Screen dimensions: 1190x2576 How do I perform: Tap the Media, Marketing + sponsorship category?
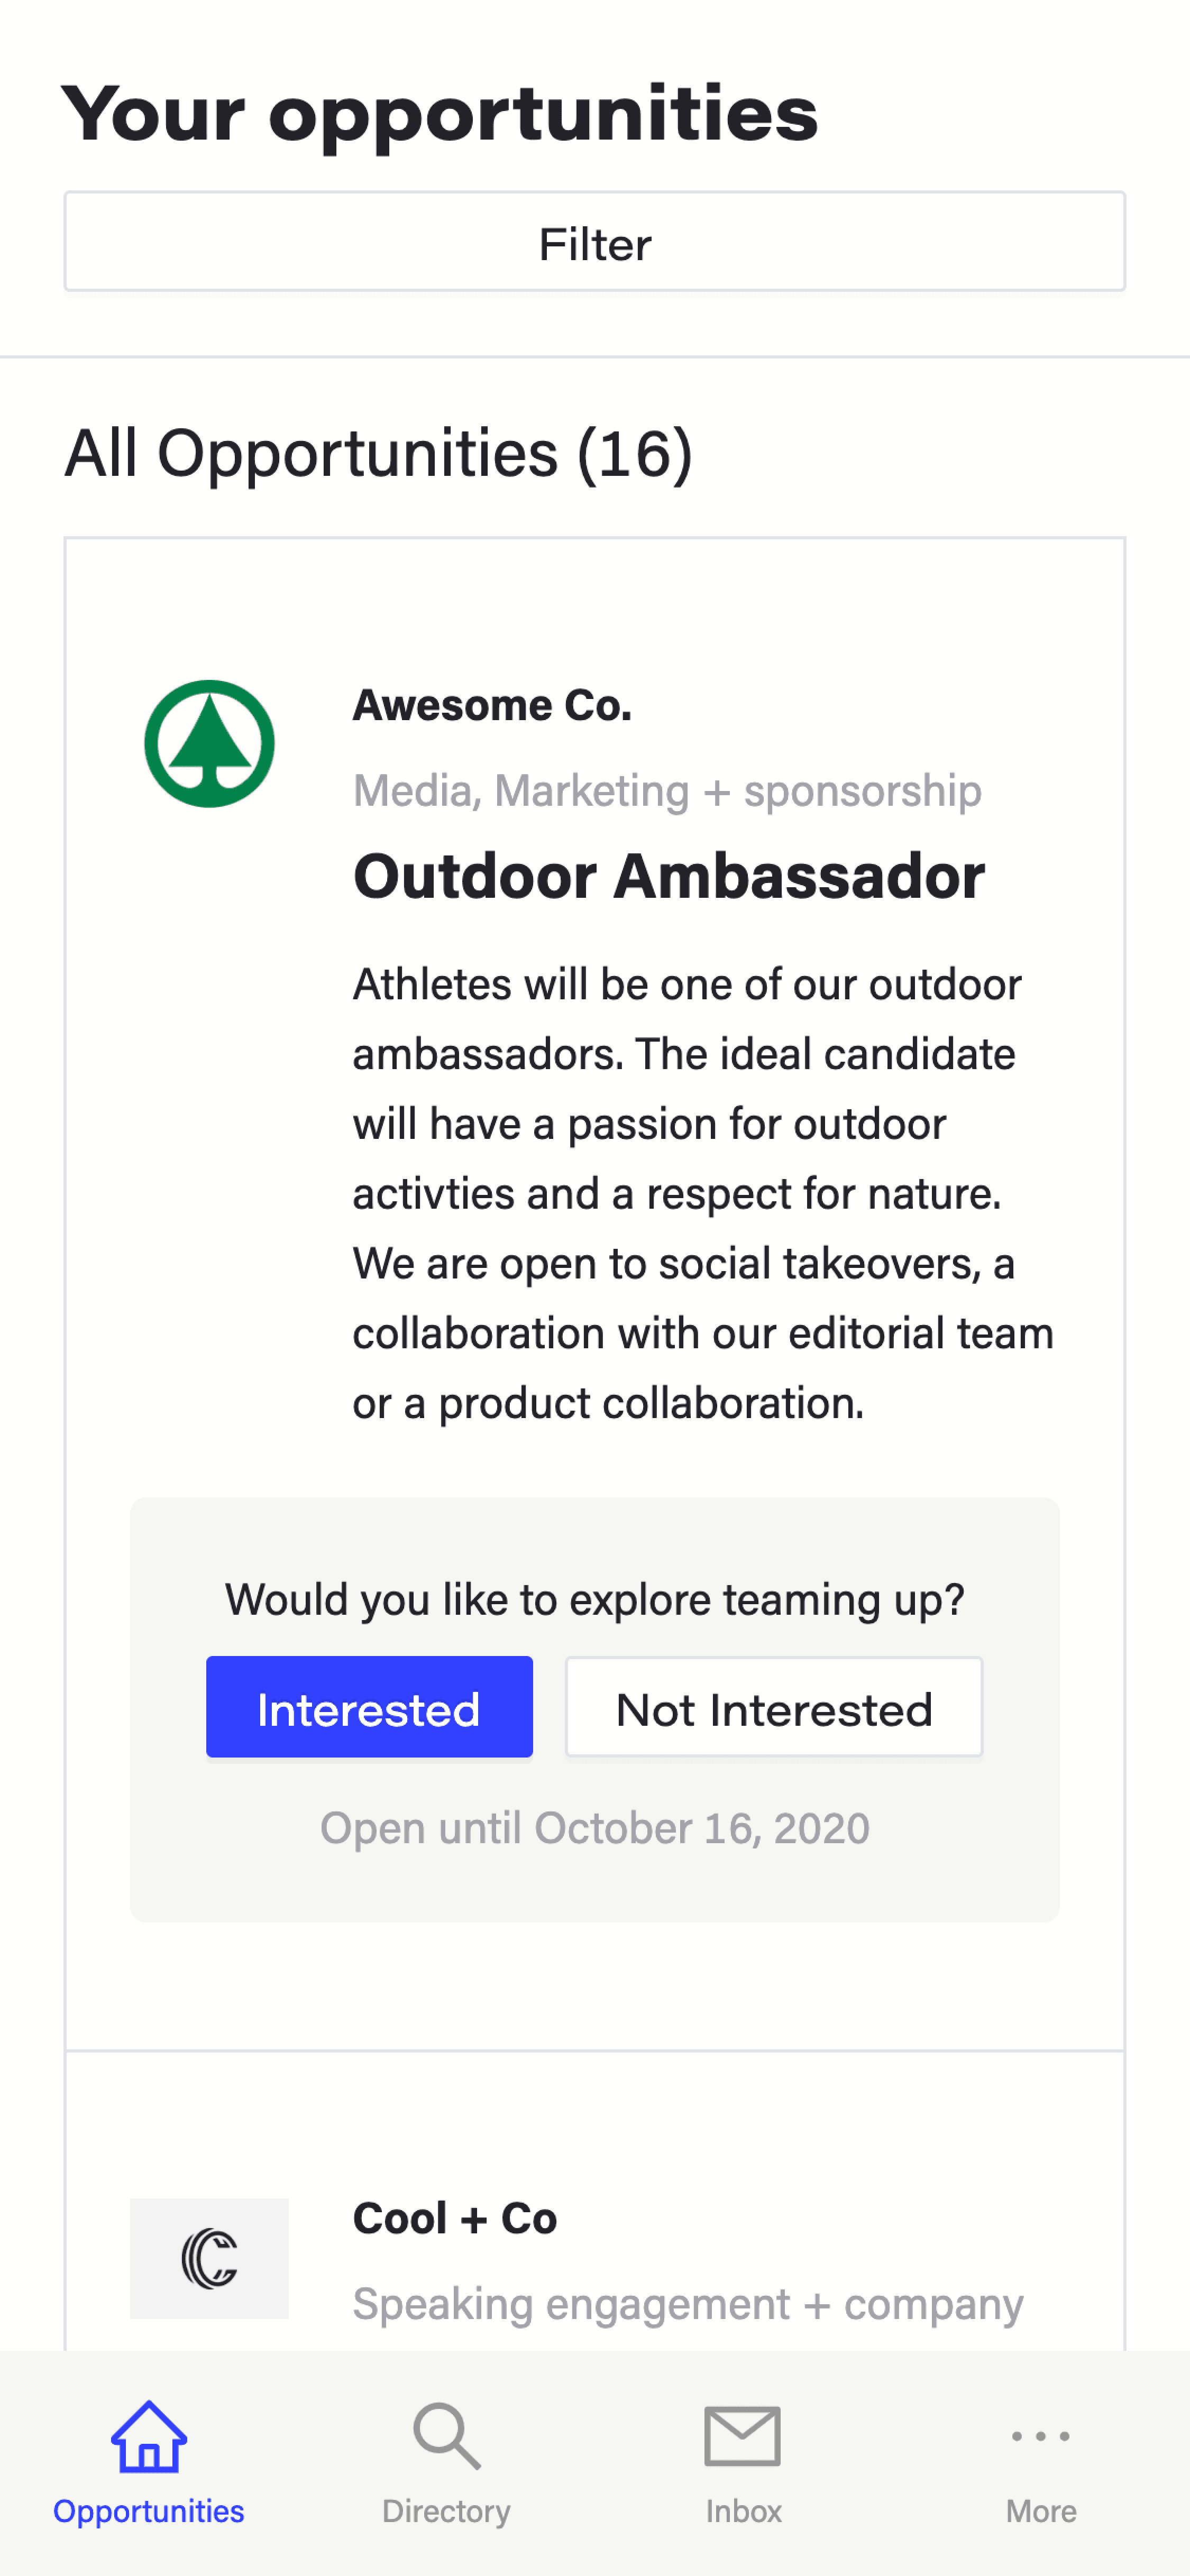click(667, 791)
